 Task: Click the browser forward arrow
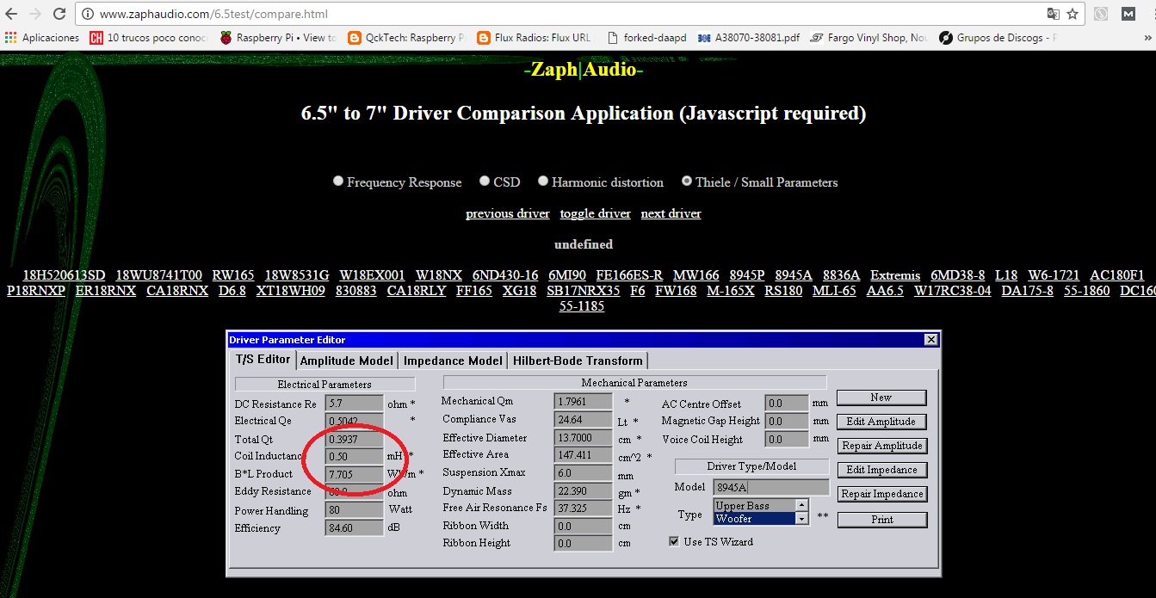tap(35, 14)
